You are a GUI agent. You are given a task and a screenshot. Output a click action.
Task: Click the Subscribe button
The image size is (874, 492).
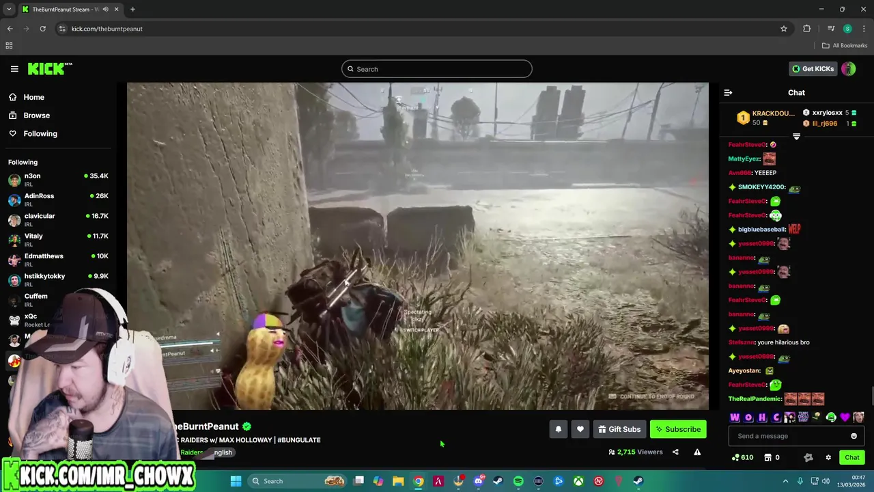[678, 429]
